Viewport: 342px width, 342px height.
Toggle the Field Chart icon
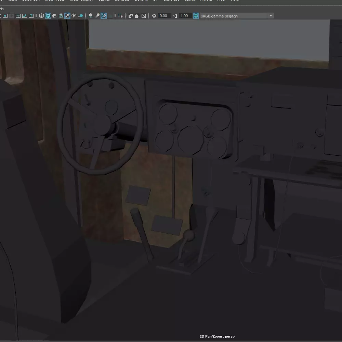(x=18, y=16)
